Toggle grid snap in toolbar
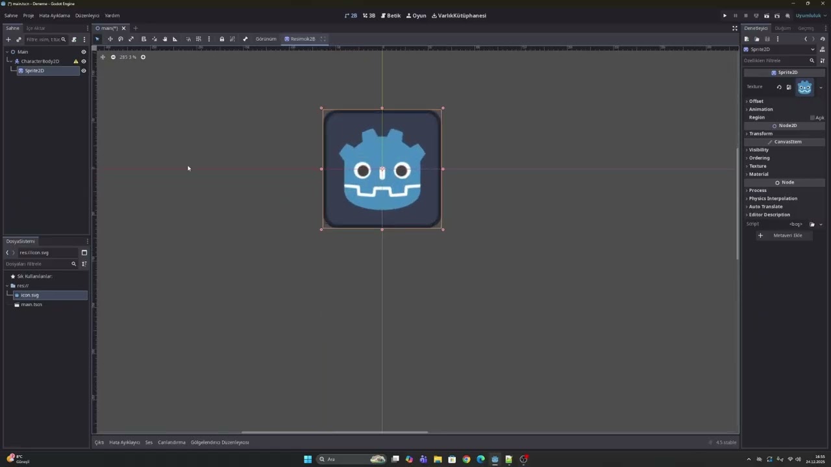This screenshot has height=467, width=831. [x=199, y=39]
